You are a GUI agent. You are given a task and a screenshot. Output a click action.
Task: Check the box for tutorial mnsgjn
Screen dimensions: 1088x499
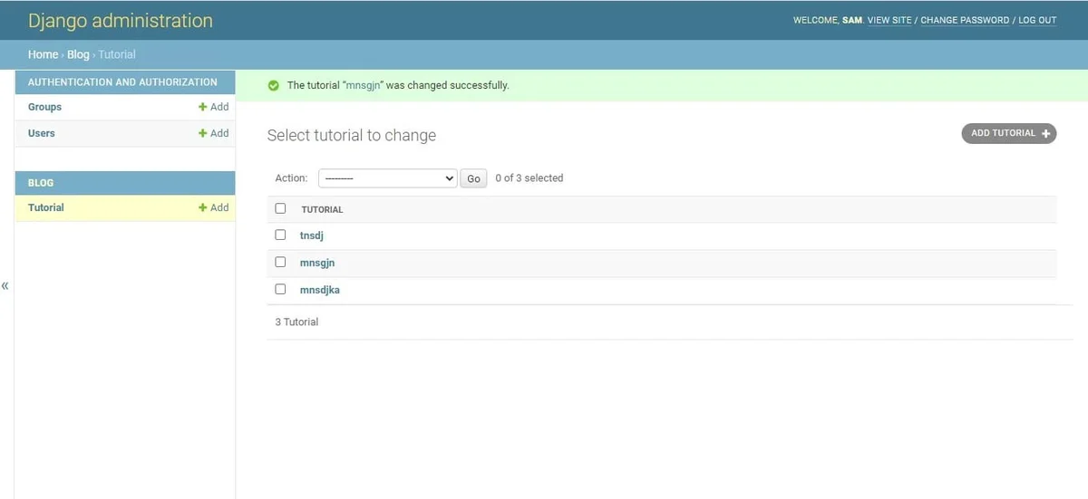[x=280, y=262]
